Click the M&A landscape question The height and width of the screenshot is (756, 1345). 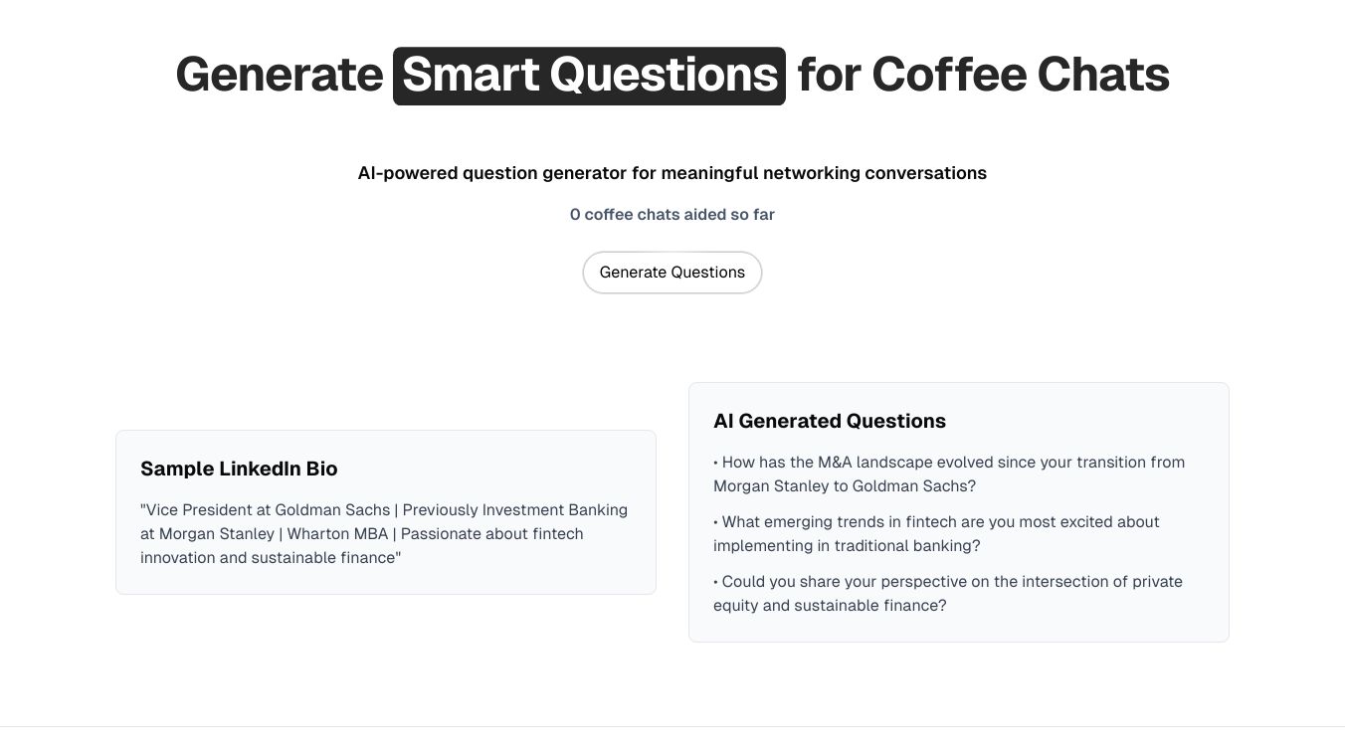(949, 474)
